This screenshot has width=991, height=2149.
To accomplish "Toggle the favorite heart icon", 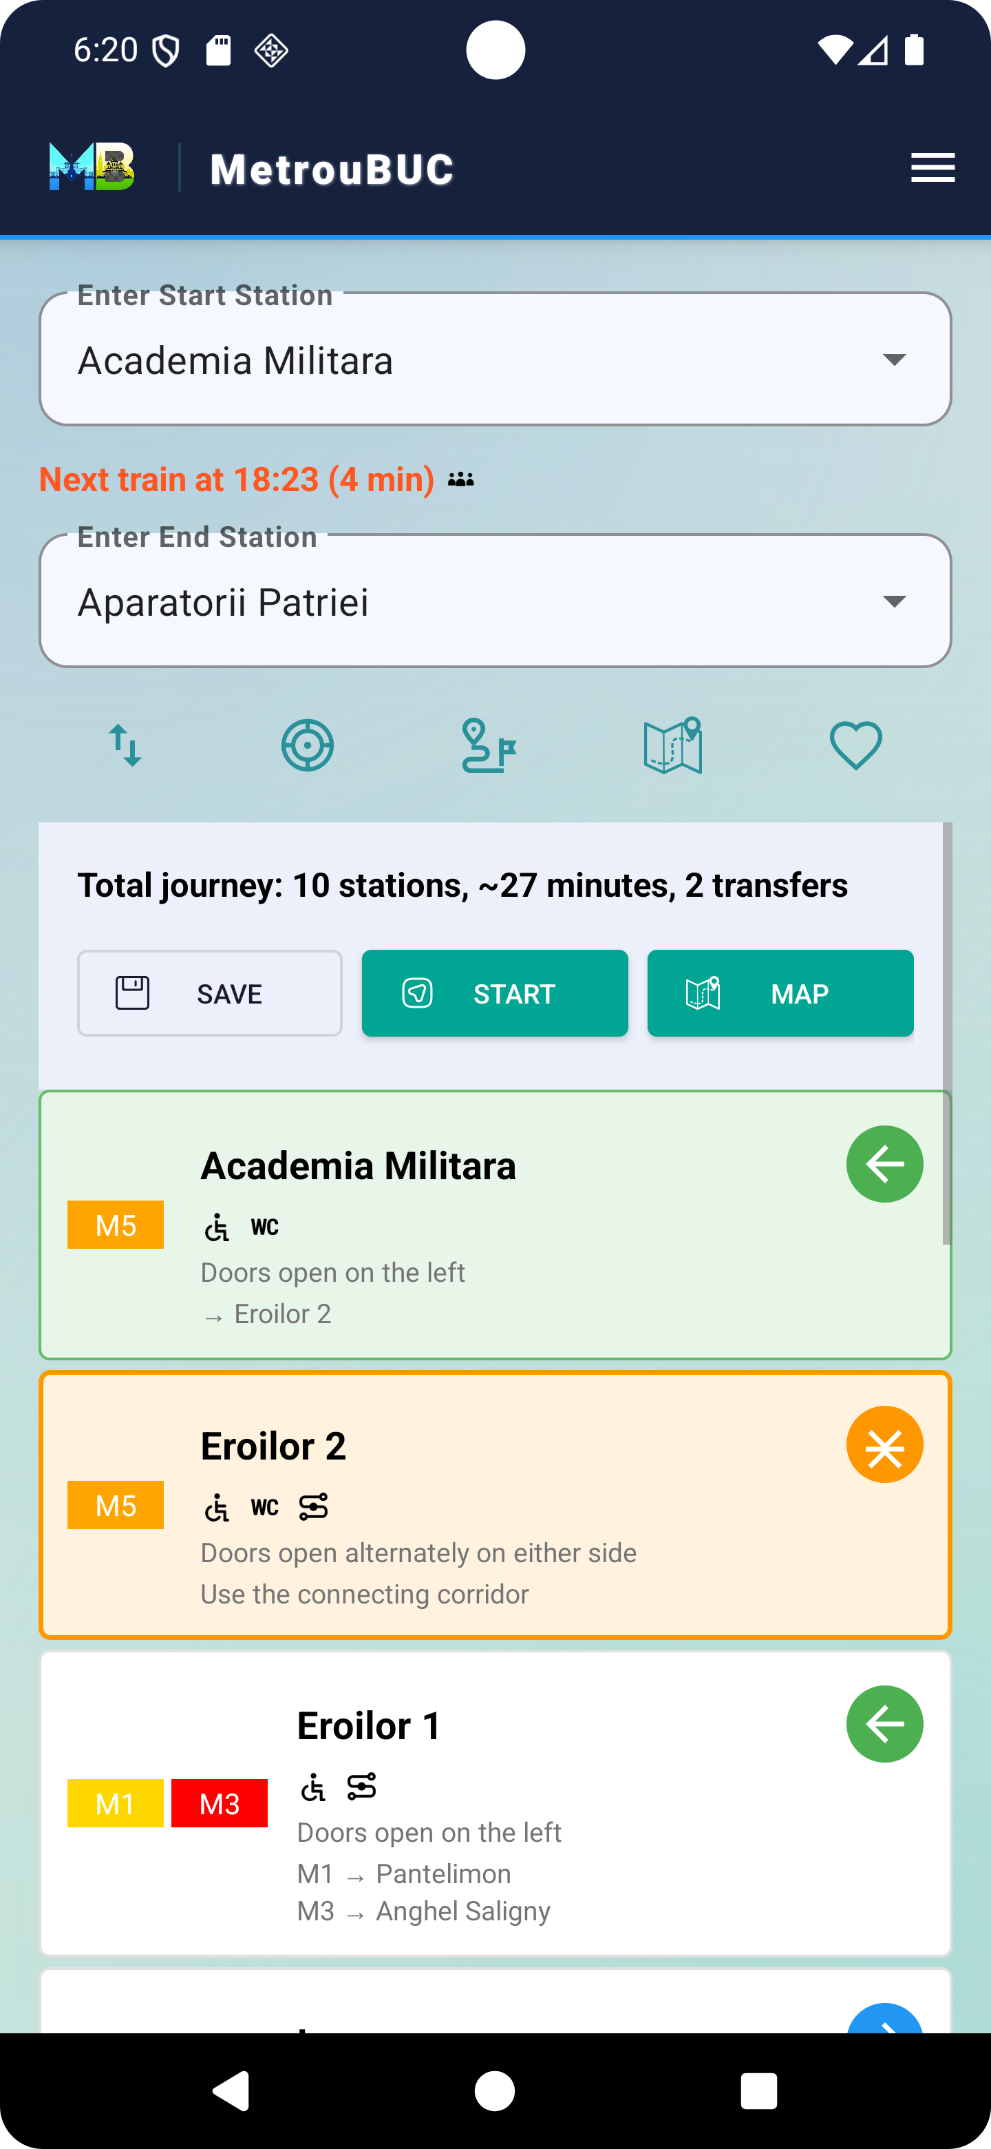I will 855,745.
